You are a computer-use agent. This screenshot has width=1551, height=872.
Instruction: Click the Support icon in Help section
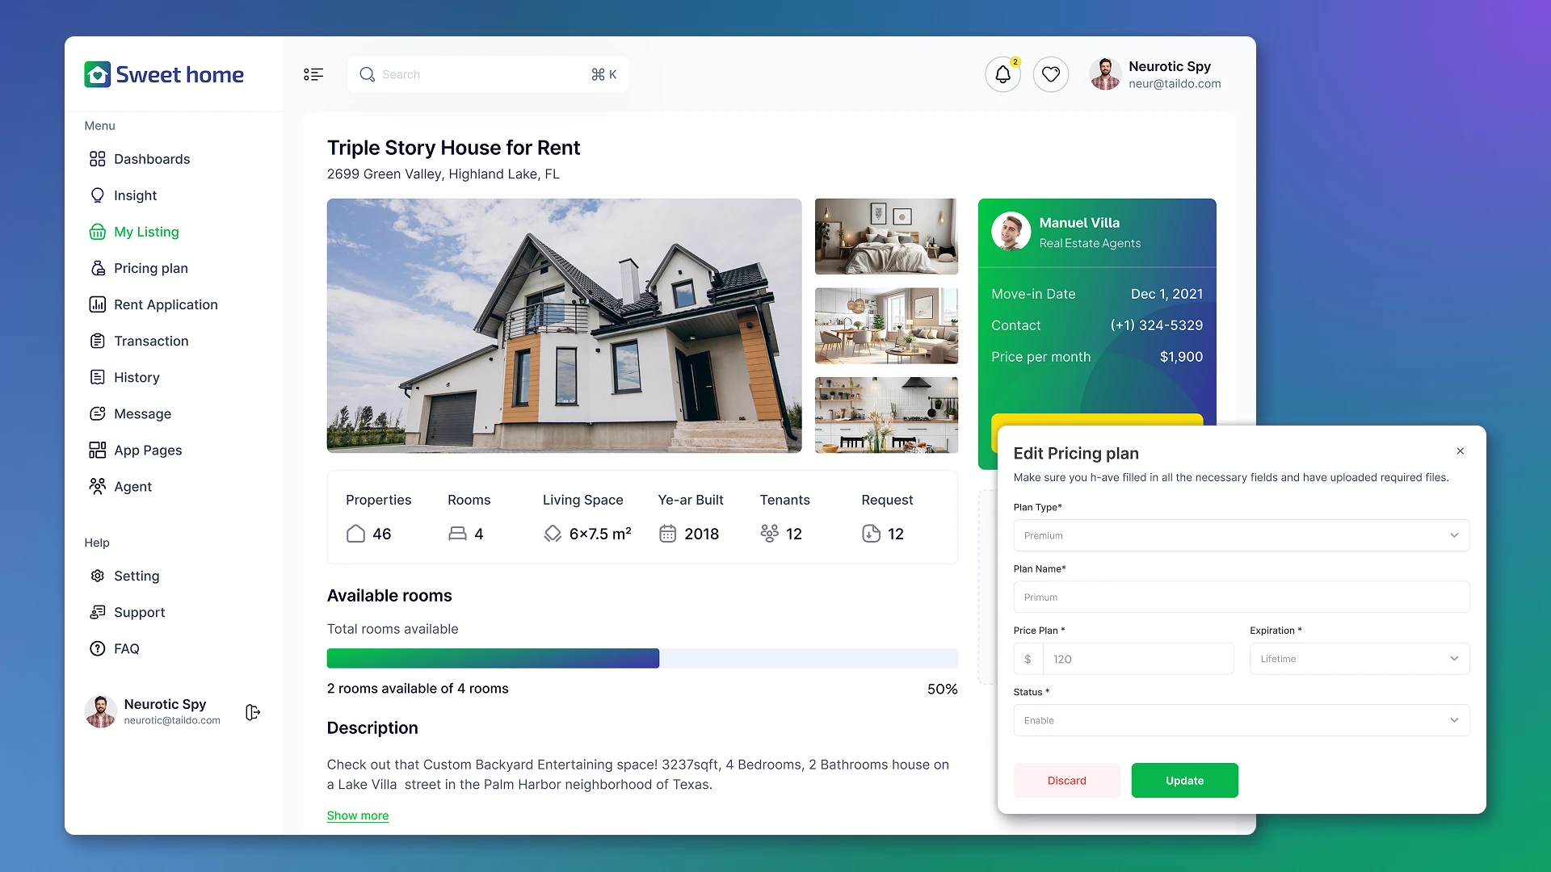[x=97, y=612]
